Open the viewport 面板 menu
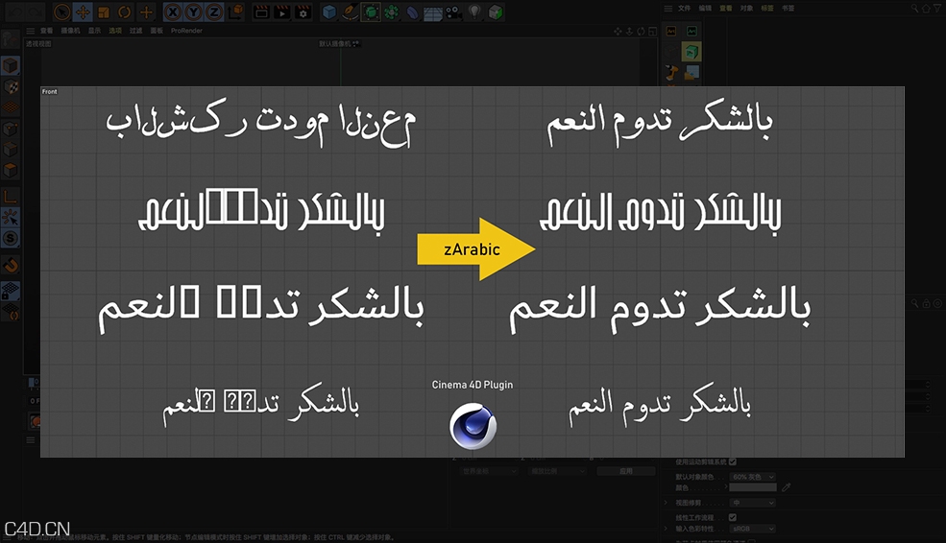The height and width of the screenshot is (543, 946). pyautogui.click(x=157, y=31)
